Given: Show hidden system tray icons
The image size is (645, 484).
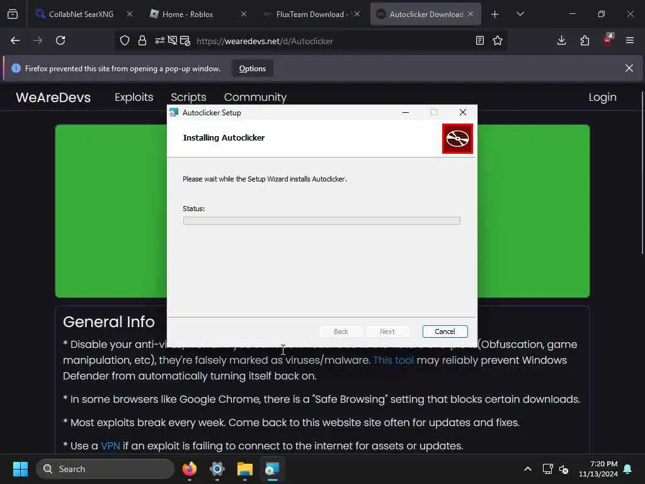Looking at the screenshot, I should [528, 469].
